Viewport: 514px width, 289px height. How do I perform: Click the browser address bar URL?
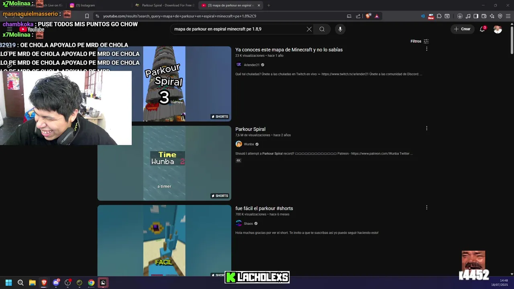[179, 16]
